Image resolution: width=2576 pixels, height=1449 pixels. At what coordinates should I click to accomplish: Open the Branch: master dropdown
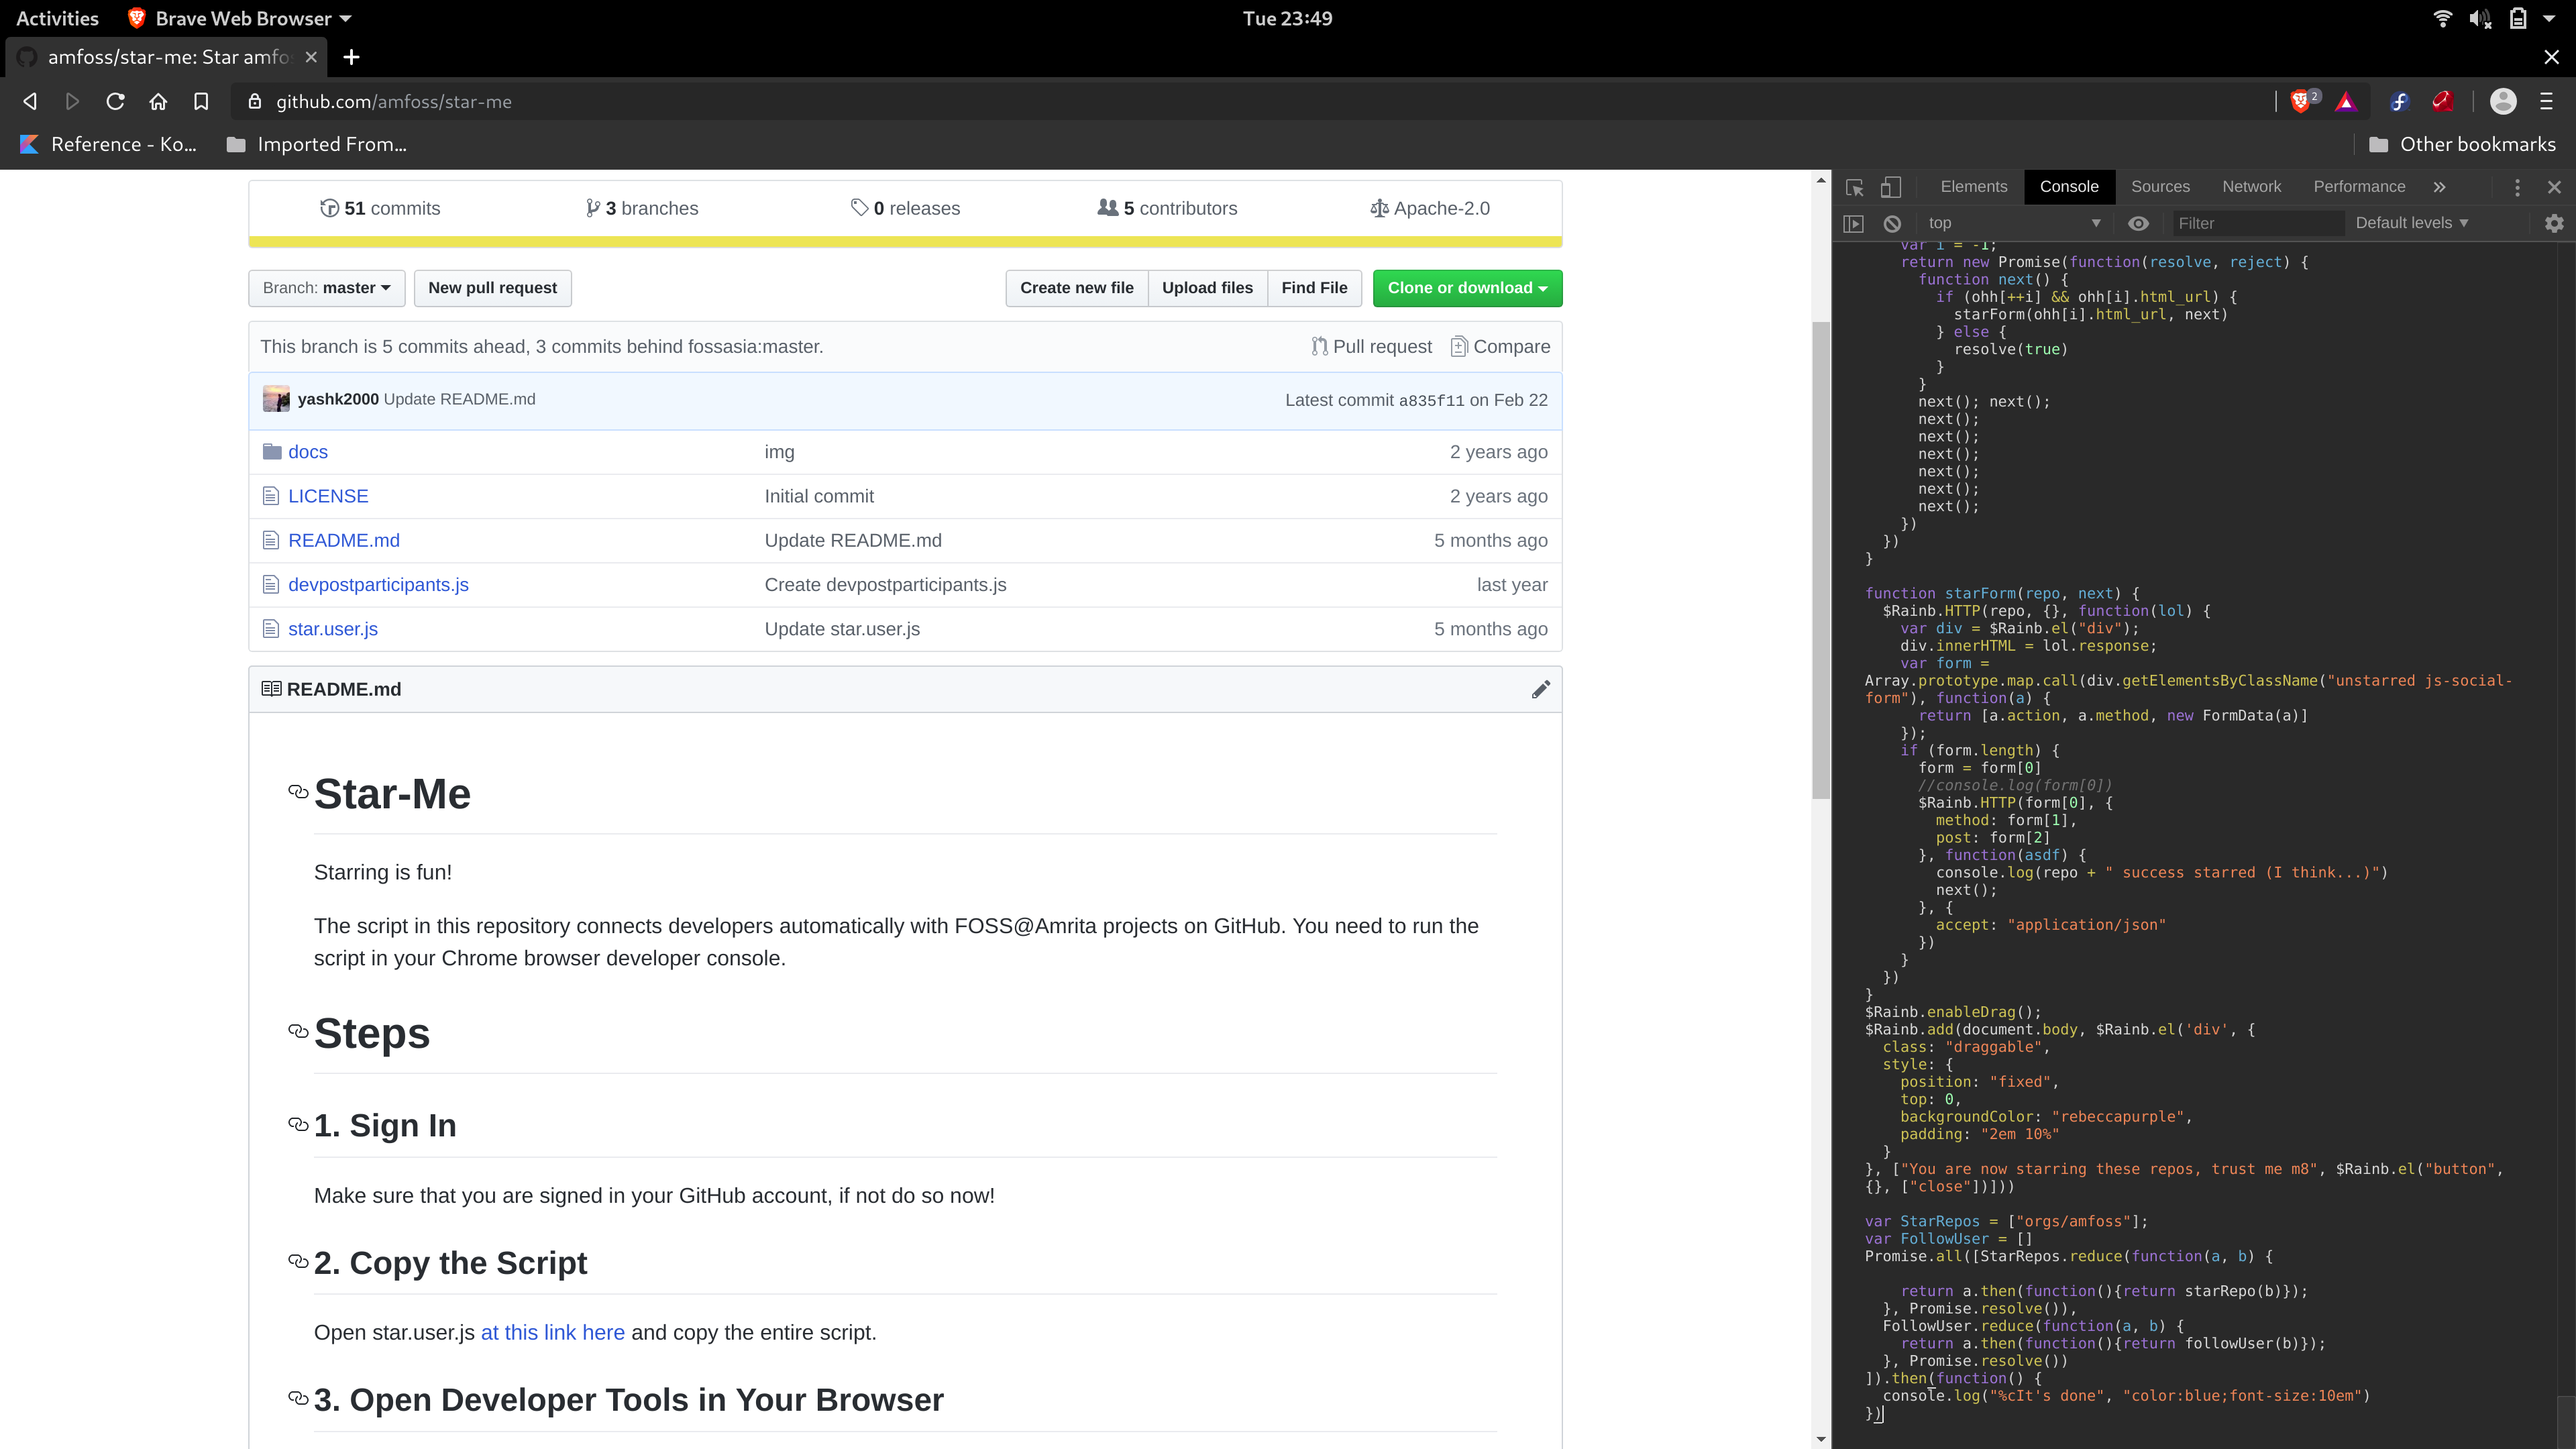pyautogui.click(x=326, y=288)
